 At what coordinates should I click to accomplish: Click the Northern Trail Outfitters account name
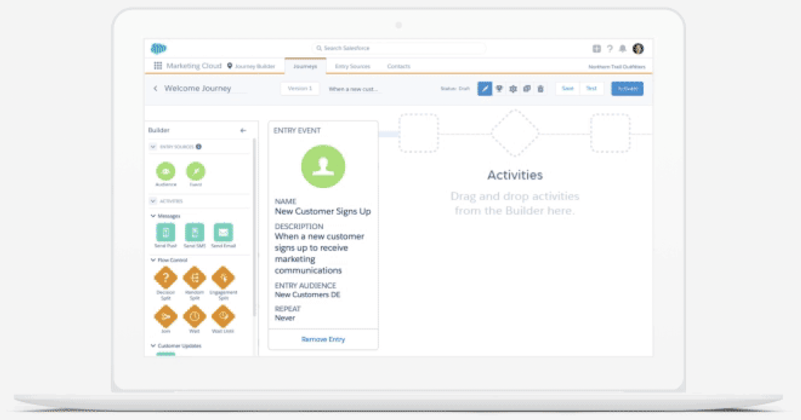pyautogui.click(x=617, y=67)
